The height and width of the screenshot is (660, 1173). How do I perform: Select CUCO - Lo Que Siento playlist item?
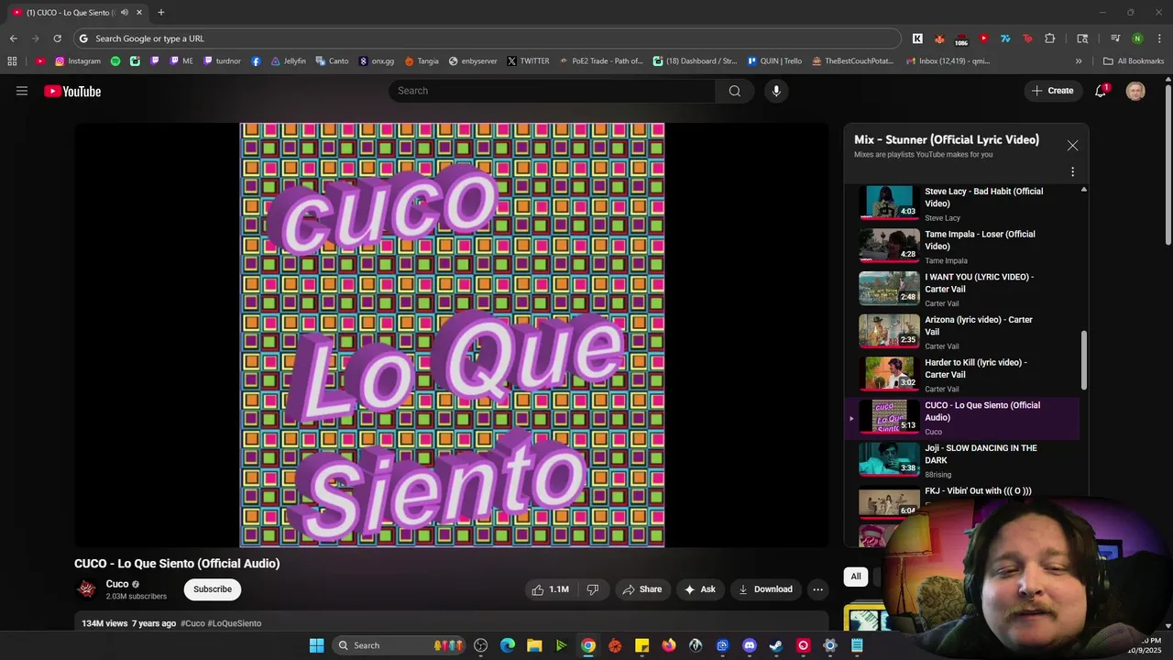[x=961, y=418]
